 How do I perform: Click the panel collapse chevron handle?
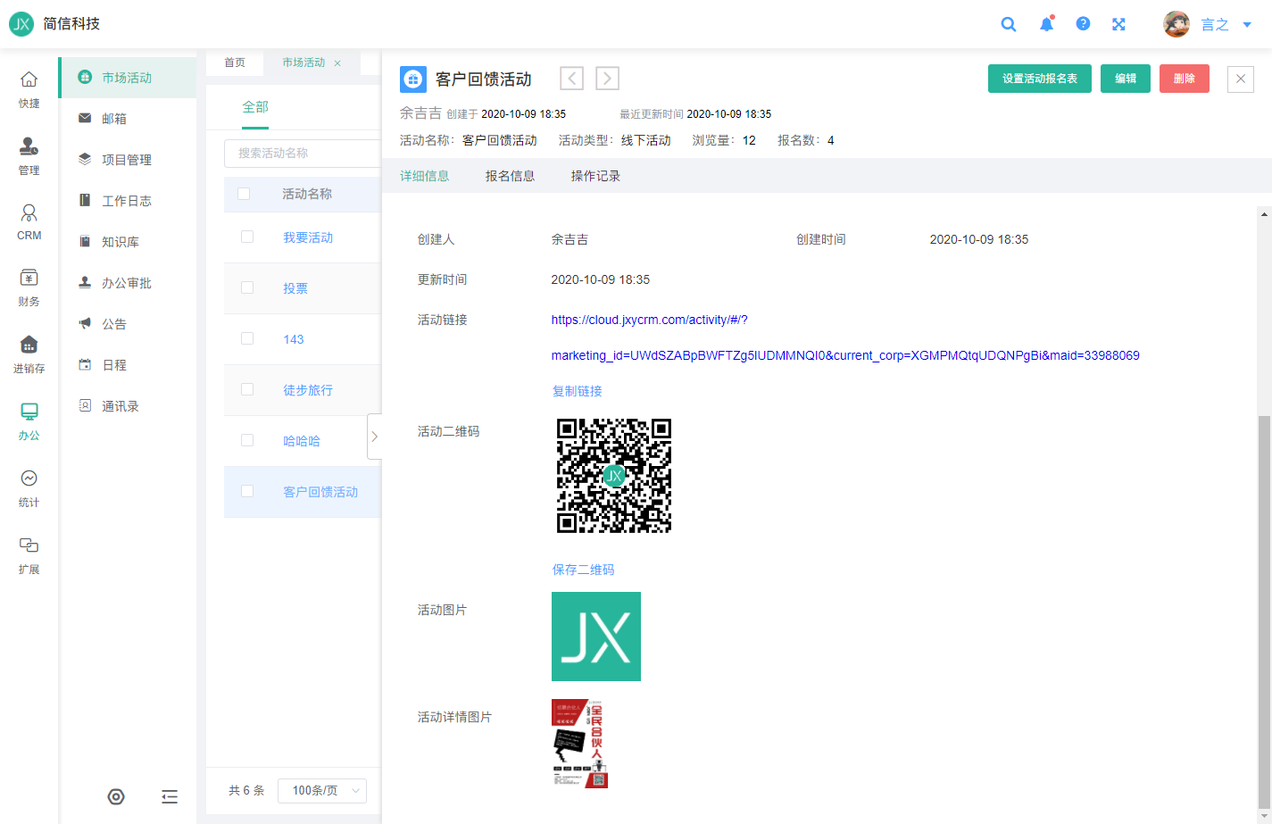click(374, 437)
